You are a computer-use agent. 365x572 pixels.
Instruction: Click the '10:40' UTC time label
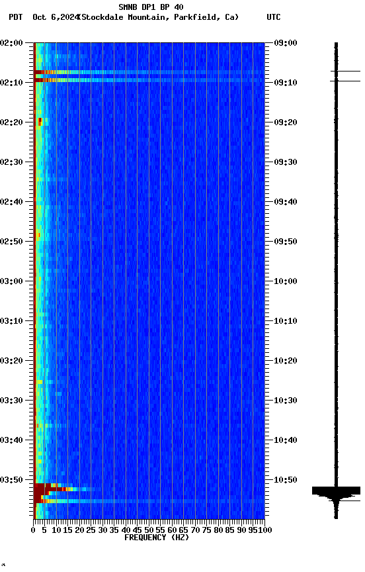pyautogui.click(x=286, y=440)
